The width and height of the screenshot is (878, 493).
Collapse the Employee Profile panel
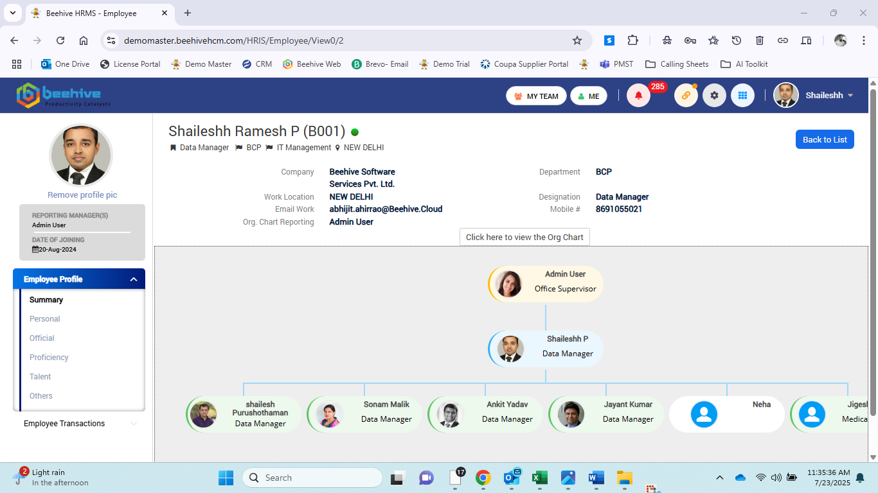(134, 279)
